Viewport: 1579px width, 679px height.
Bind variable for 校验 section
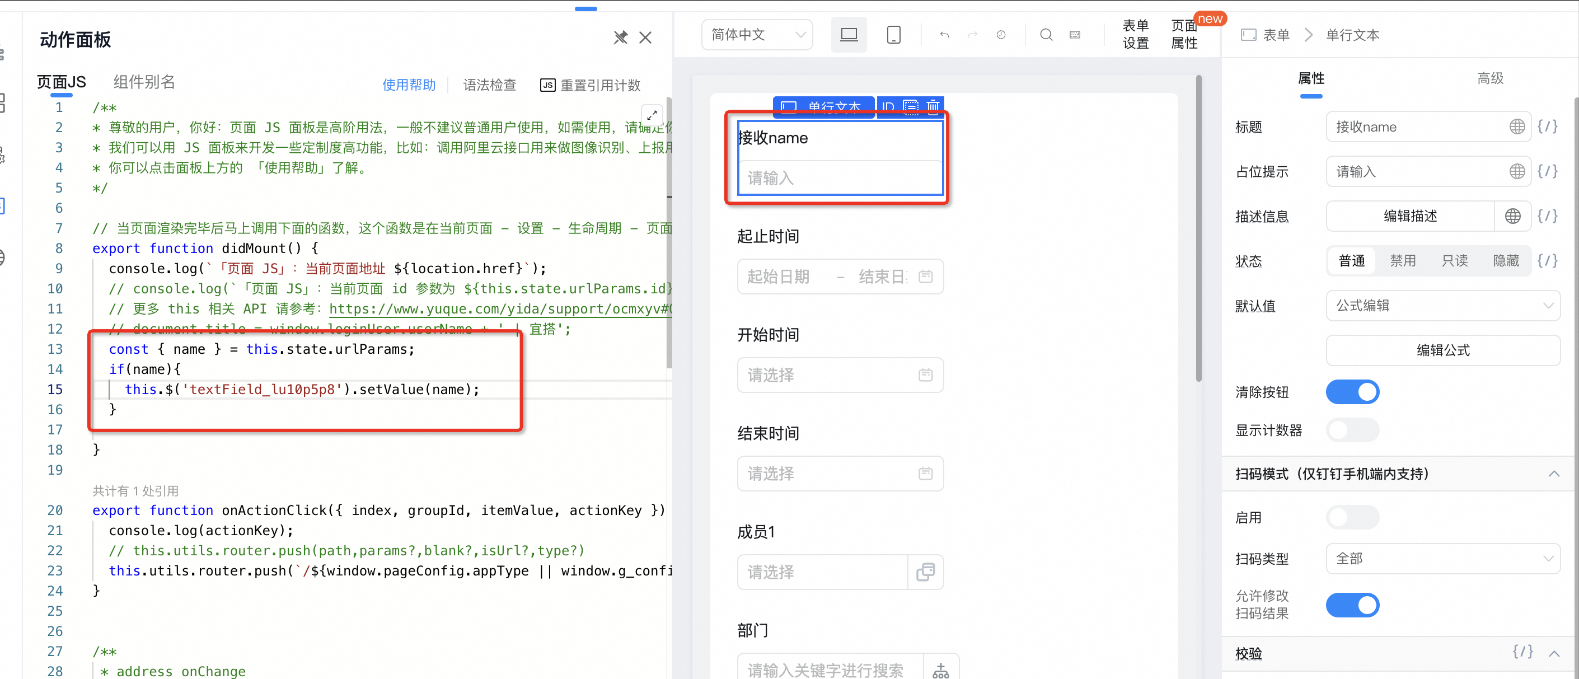1523,652
